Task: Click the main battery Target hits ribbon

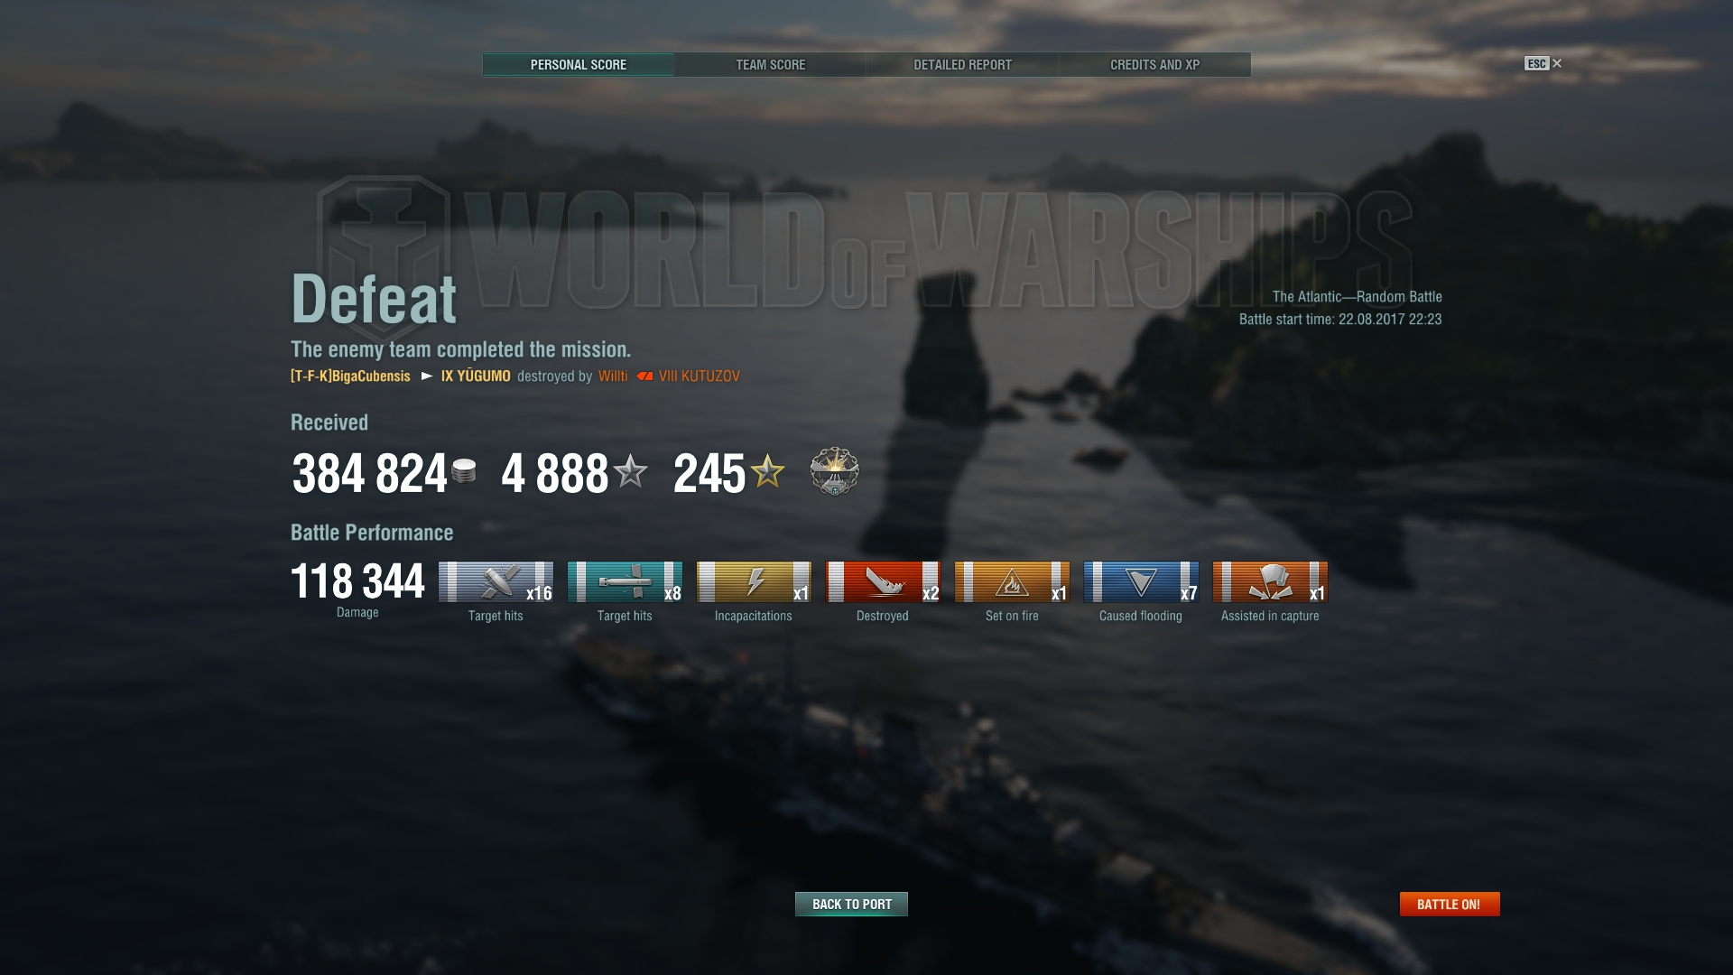Action: (x=496, y=581)
